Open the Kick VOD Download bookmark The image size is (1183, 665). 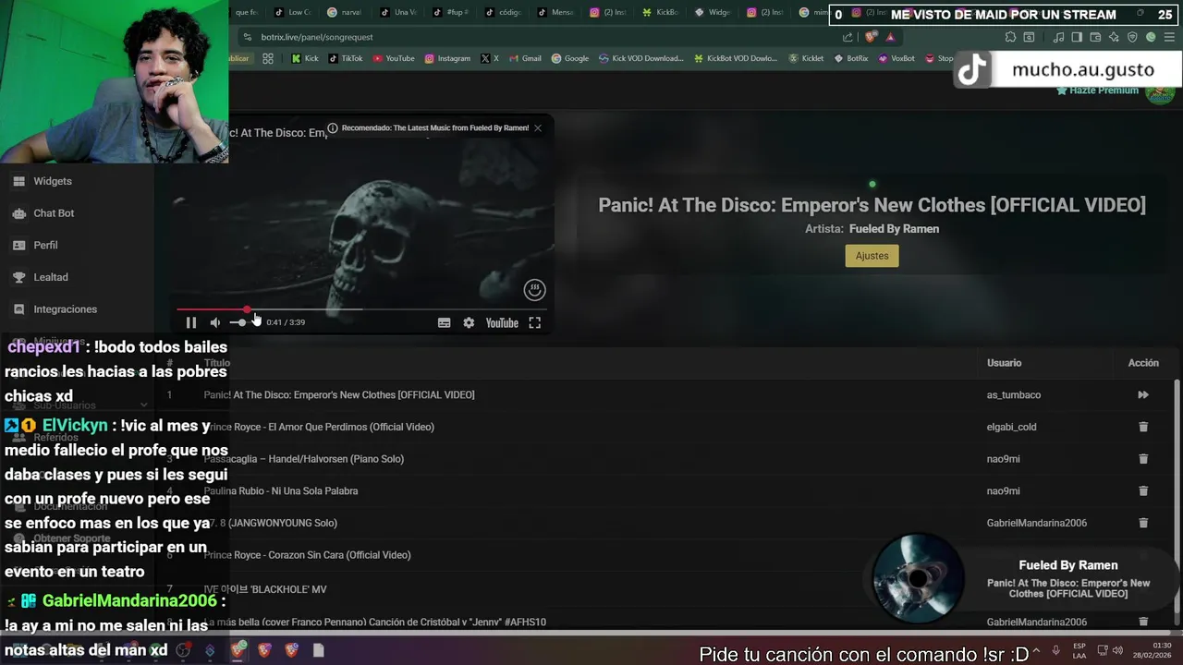pos(641,58)
